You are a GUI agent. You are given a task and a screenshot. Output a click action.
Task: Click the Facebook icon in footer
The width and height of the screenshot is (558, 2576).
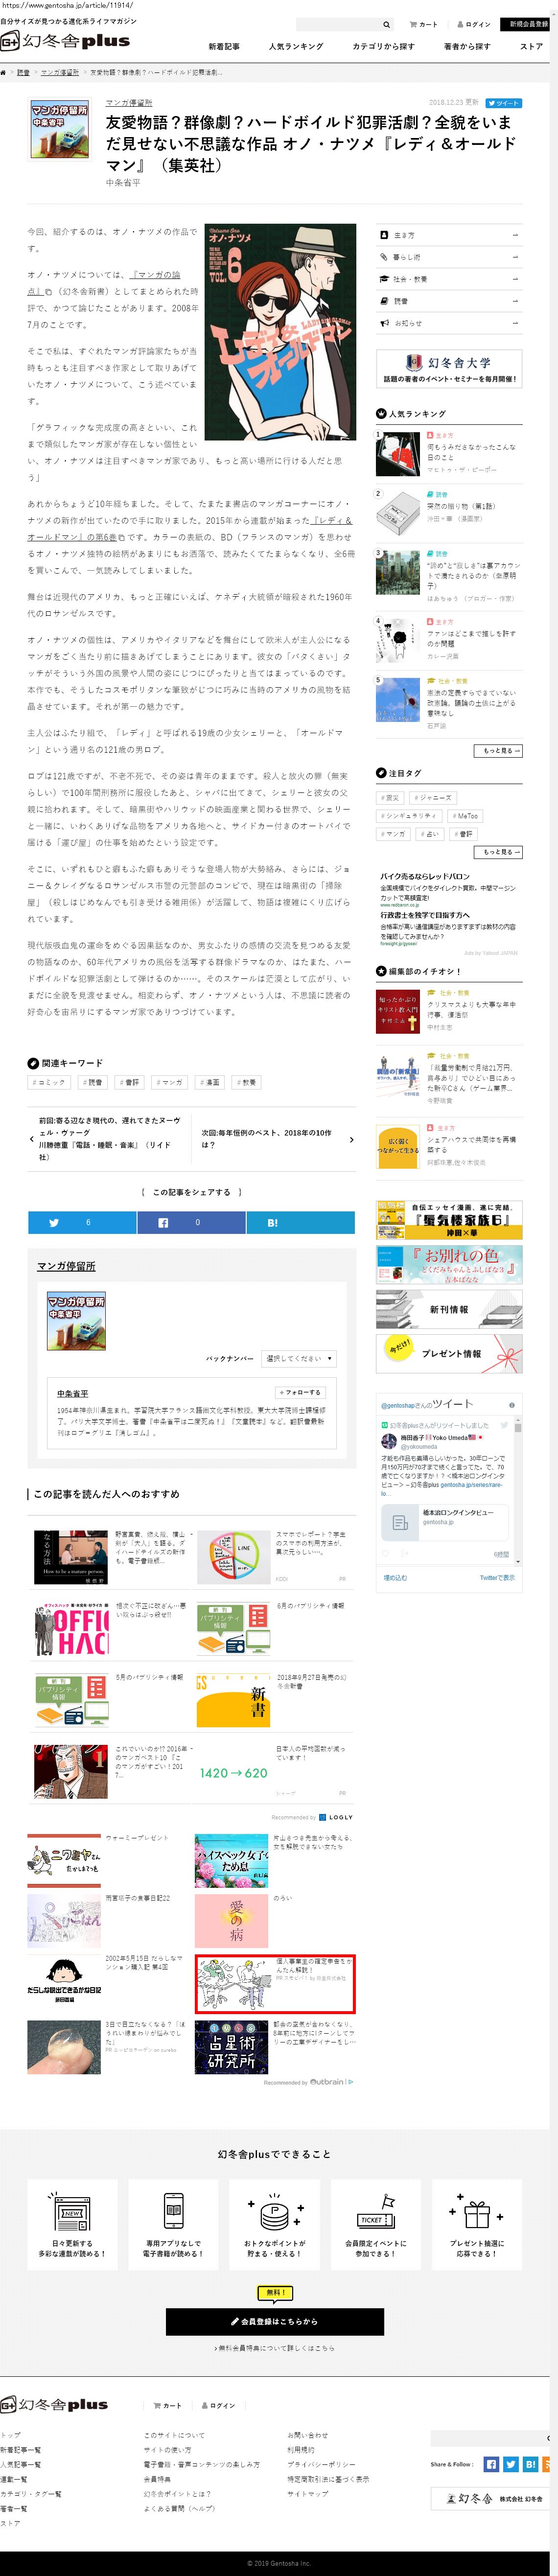click(x=491, y=2464)
